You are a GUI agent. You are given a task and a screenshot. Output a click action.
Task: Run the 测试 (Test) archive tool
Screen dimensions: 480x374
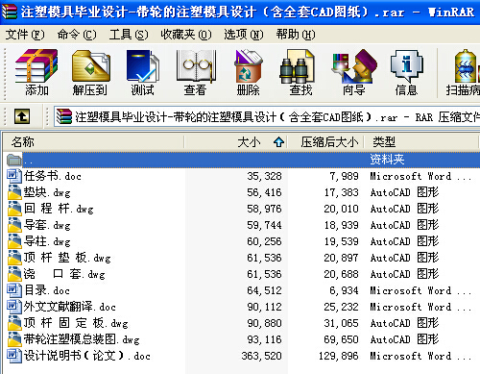click(x=143, y=66)
